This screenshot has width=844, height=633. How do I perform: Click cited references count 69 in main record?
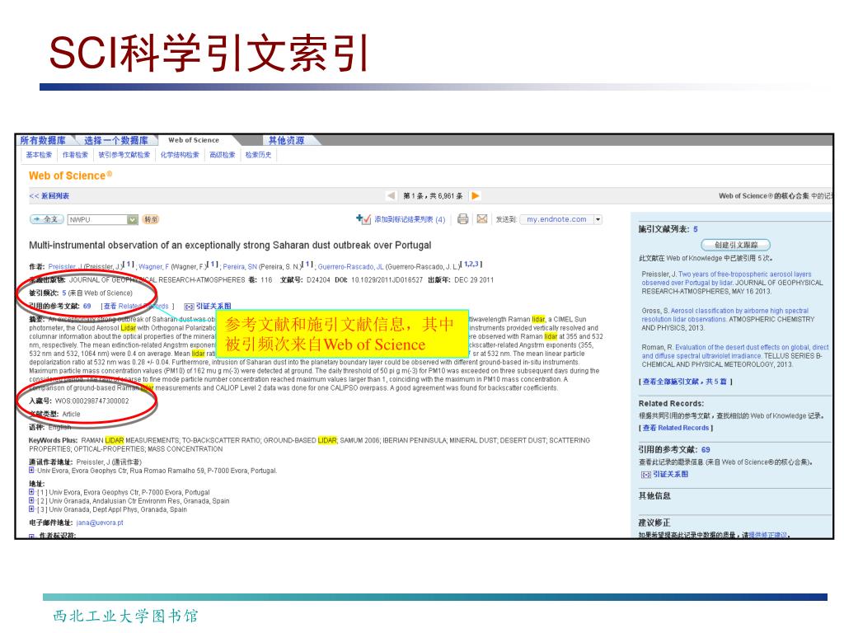click(87, 307)
